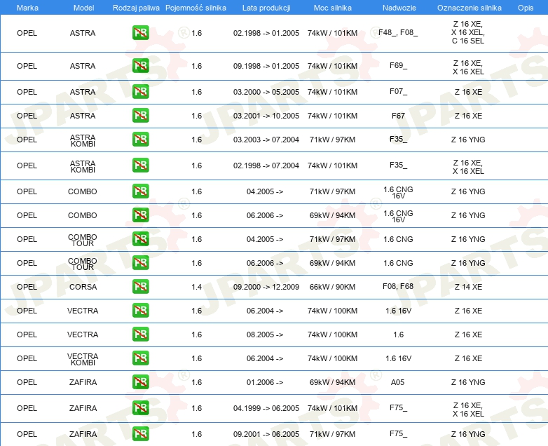Click the fuel icon in the ASTRA KOMBI 03.2003 row
The height and width of the screenshot is (446, 548).
[x=140, y=140]
